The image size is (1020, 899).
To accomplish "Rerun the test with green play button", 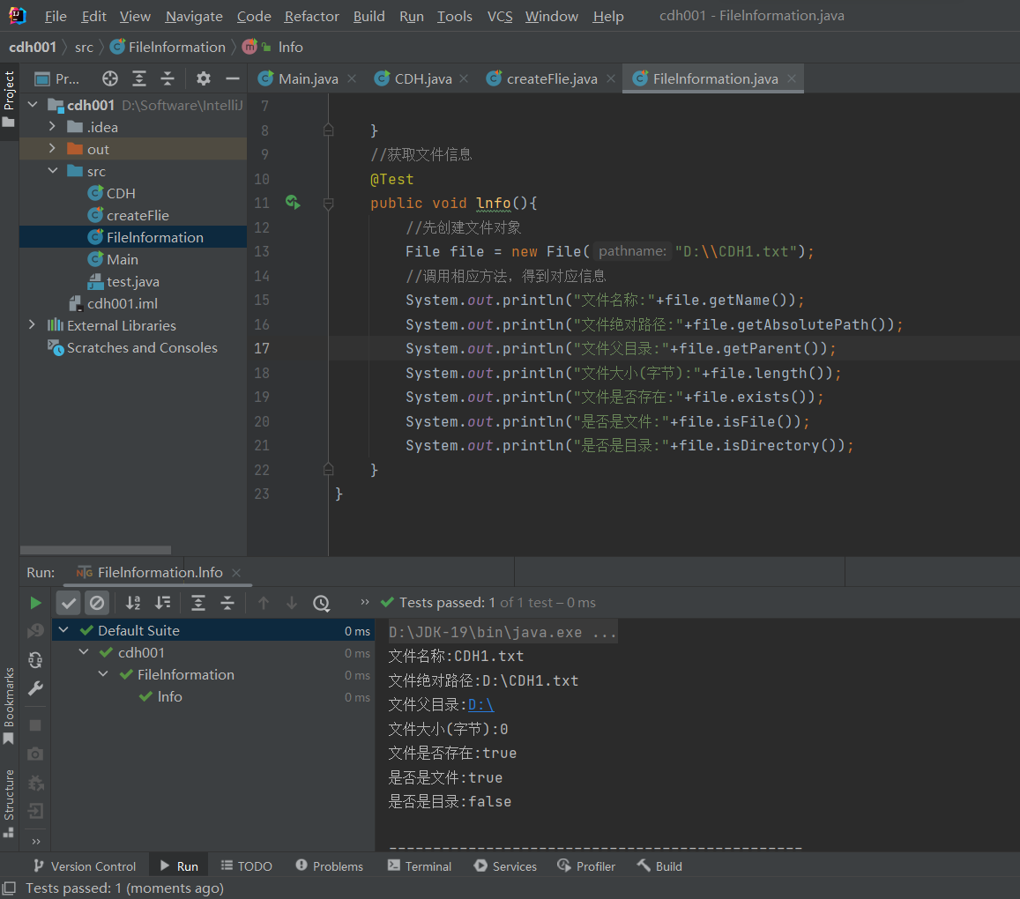I will click(x=35, y=603).
